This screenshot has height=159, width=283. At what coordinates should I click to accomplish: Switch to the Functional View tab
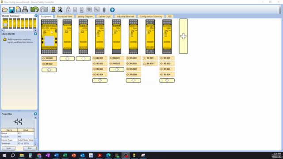tap(65, 16)
